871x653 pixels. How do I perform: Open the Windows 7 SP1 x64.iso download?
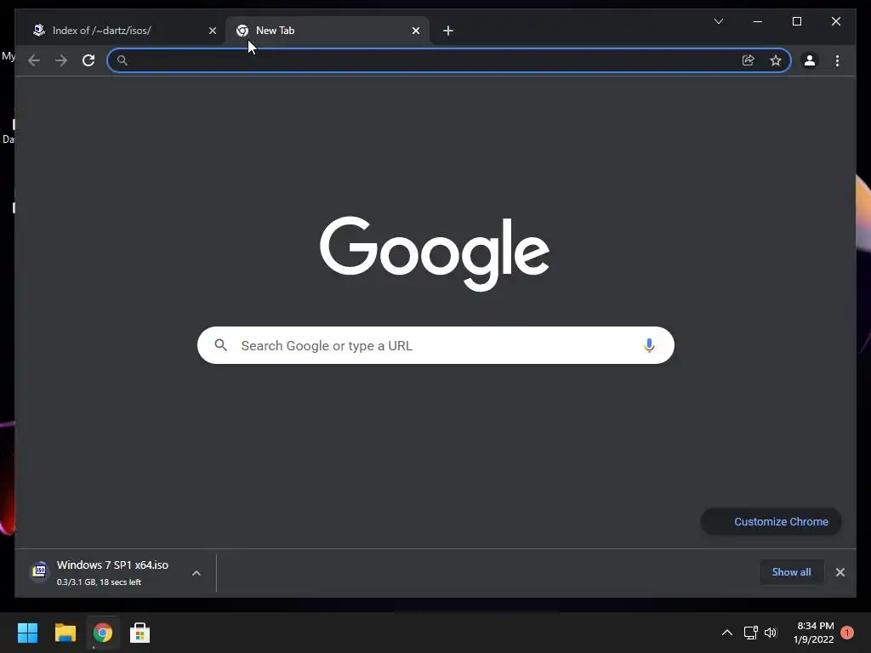click(112, 572)
